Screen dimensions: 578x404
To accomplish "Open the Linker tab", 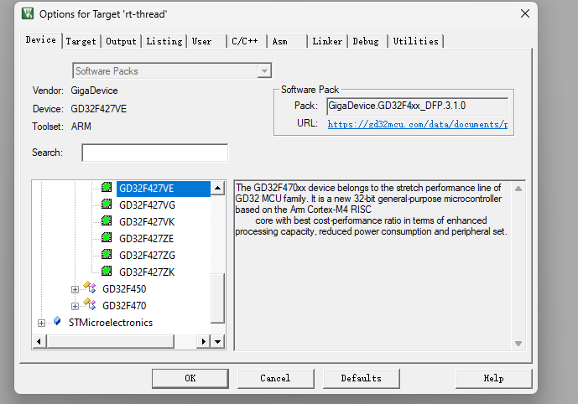I will click(327, 41).
